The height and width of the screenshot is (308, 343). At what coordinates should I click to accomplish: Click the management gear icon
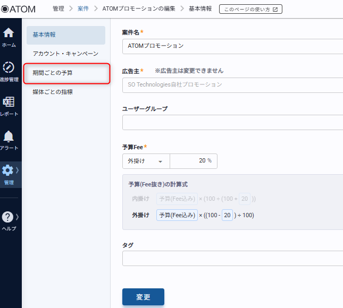[x=8, y=170]
